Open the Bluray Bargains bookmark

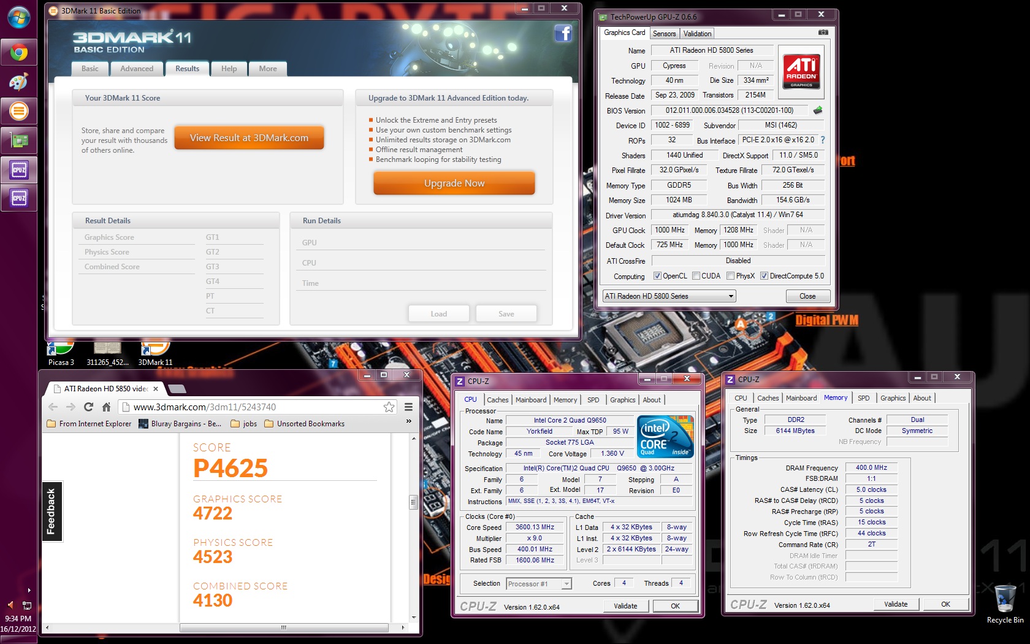point(181,424)
